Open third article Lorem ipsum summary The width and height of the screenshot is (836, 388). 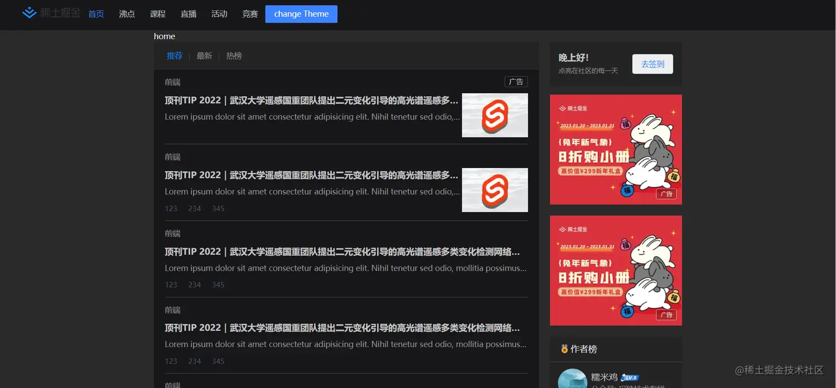(x=346, y=268)
